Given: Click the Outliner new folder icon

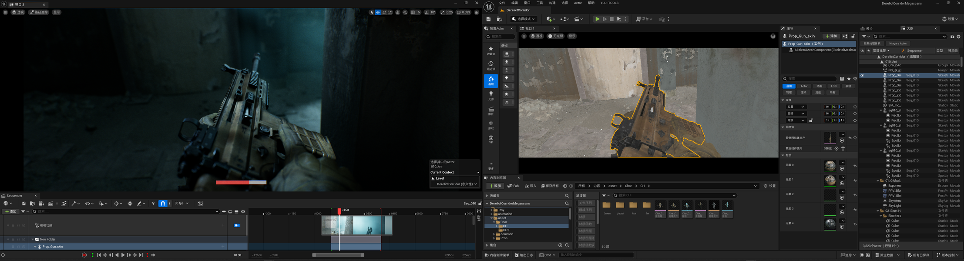Looking at the screenshot, I should pos(952,37).
